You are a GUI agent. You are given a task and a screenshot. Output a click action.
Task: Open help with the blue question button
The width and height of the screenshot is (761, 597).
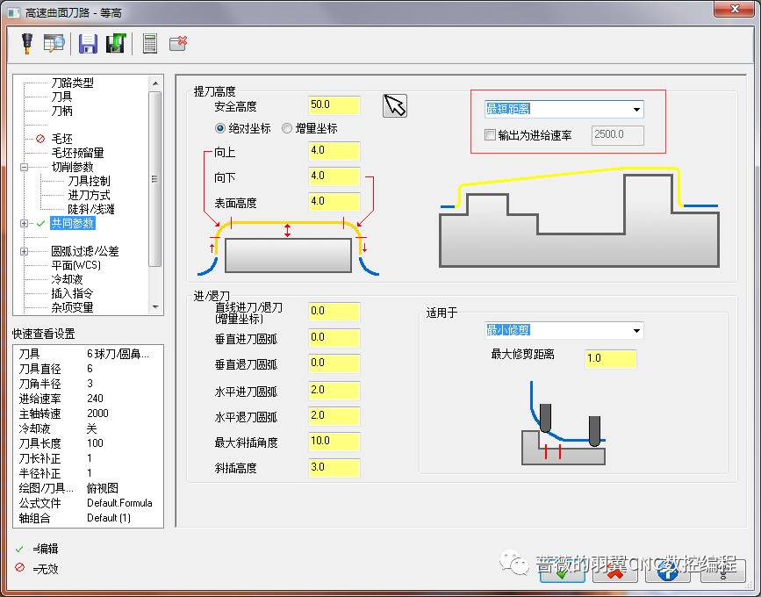[668, 572]
